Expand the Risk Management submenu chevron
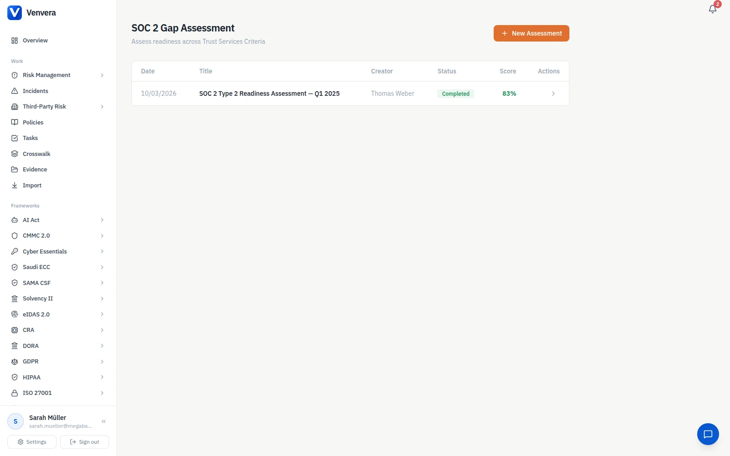 pos(102,75)
